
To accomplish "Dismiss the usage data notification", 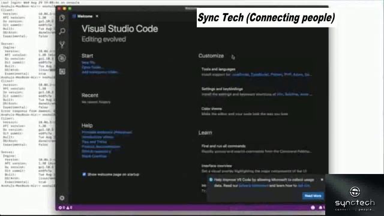I will pos(322,180).
